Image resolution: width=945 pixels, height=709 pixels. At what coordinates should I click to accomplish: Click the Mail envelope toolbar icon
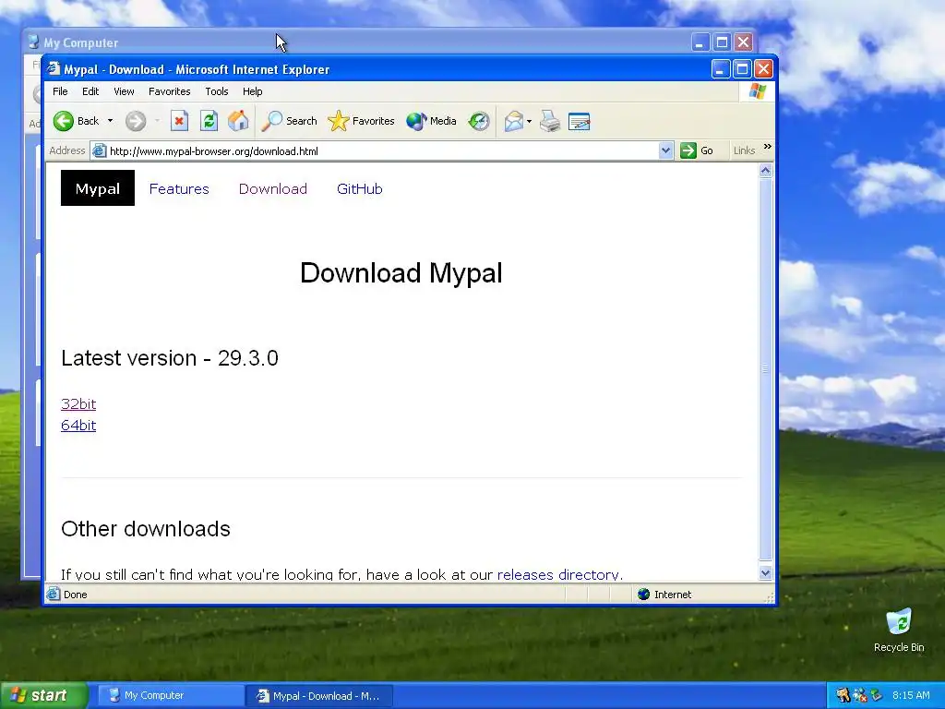[513, 121]
